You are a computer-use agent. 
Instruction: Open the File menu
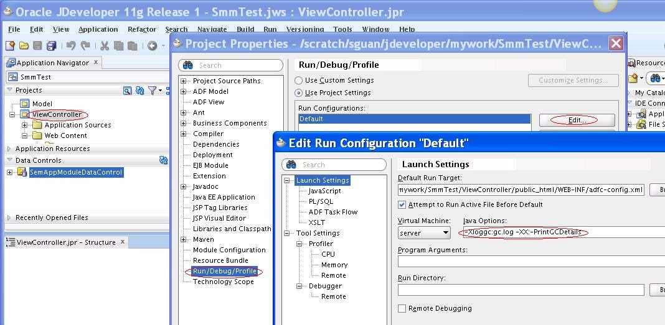point(14,29)
